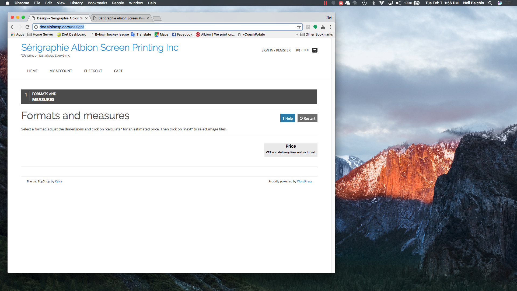Viewport: 517px width, 291px height.
Task: Switch to the second Sérigraphie Albion tab
Action: [x=121, y=18]
